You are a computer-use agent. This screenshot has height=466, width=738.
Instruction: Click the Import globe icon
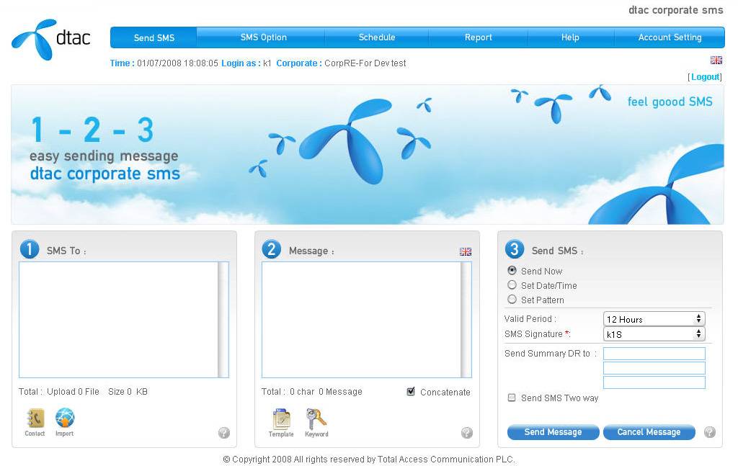click(64, 421)
